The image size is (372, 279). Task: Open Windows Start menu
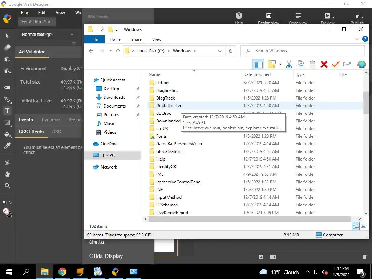coord(9,272)
